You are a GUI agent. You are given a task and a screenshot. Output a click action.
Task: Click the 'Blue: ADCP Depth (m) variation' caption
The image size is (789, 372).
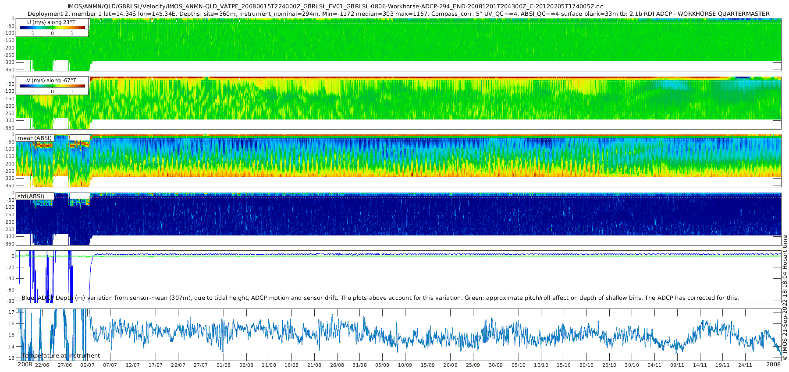click(x=380, y=298)
